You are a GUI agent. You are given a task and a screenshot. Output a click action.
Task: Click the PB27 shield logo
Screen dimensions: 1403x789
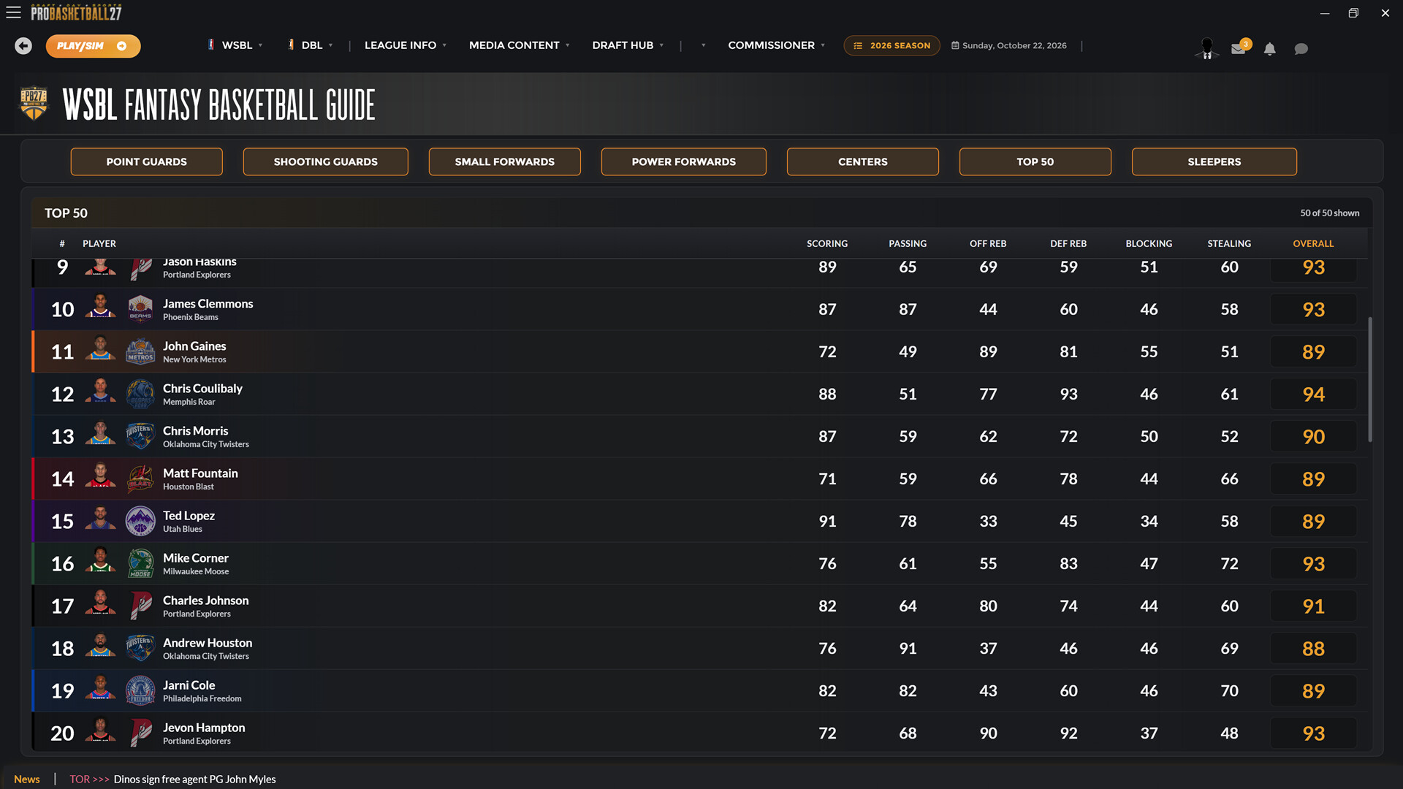(34, 103)
